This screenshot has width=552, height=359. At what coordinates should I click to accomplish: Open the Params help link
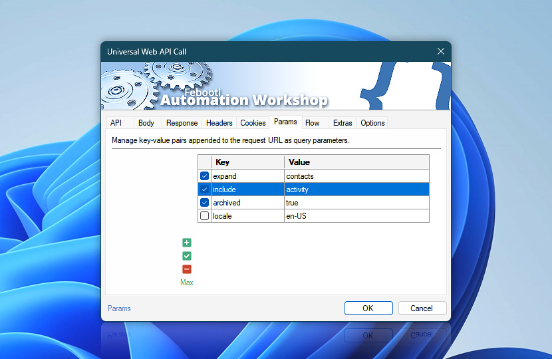119,308
